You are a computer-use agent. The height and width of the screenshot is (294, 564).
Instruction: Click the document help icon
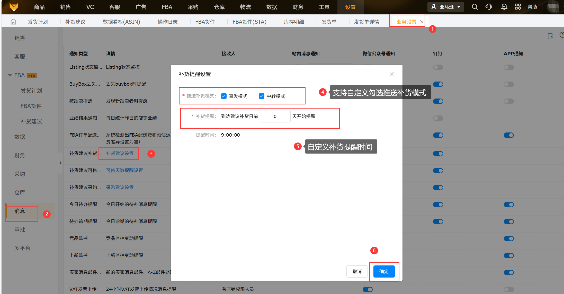[550, 36]
